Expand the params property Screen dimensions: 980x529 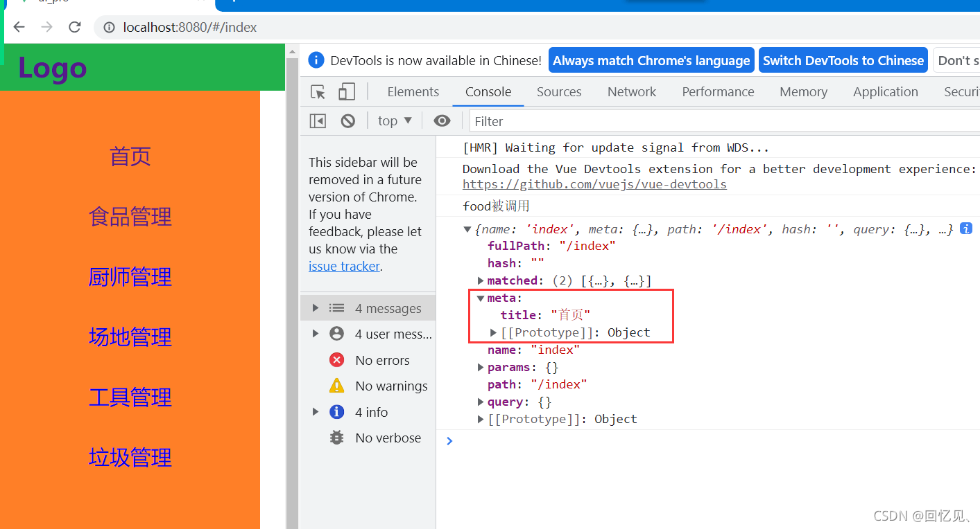[481, 367]
